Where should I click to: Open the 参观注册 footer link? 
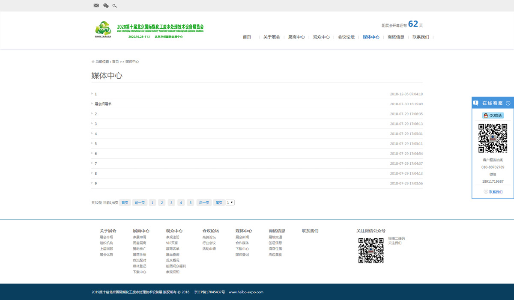173,237
